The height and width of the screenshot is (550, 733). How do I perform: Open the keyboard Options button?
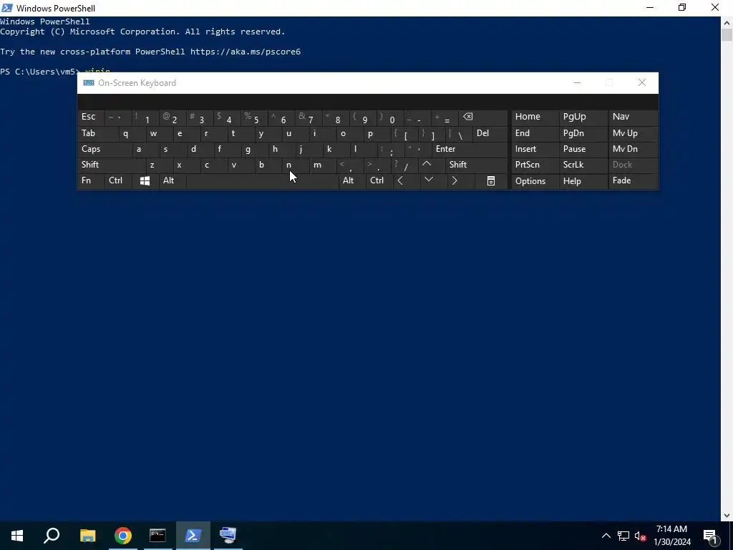[x=535, y=181]
